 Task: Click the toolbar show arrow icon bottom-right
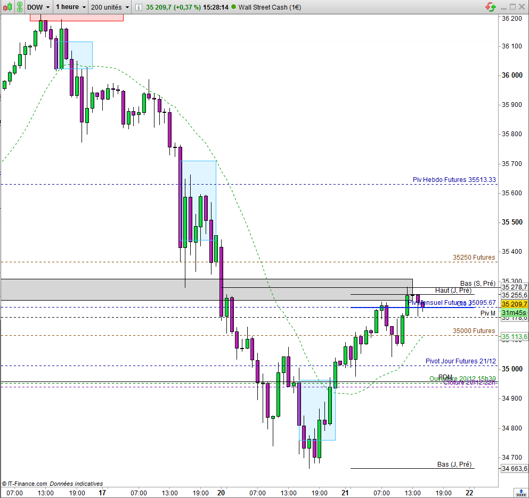pyautogui.click(x=520, y=493)
